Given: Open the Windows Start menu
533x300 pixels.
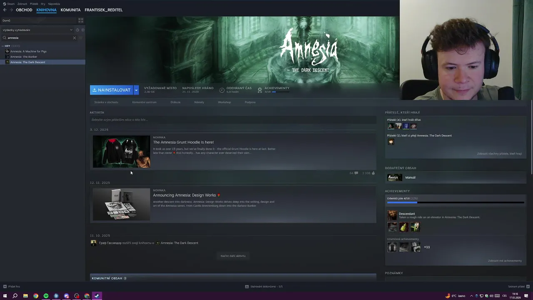Looking at the screenshot, I should point(5,296).
